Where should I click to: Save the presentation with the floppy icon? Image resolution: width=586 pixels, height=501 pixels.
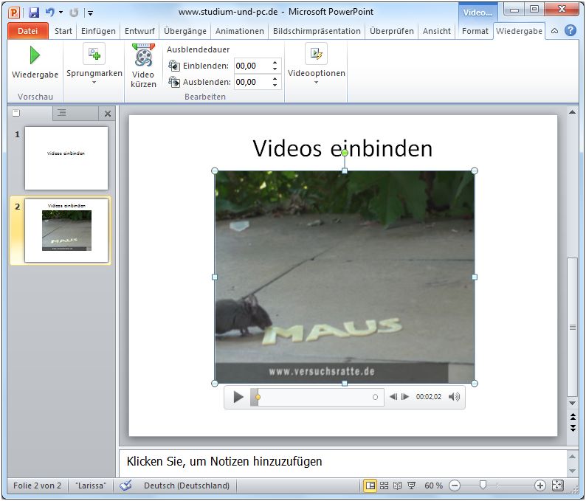pyautogui.click(x=34, y=13)
